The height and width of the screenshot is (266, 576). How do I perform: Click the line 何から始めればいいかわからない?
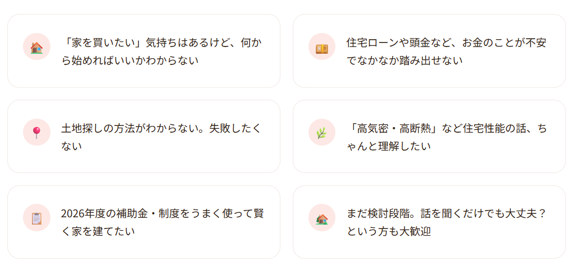point(130,60)
